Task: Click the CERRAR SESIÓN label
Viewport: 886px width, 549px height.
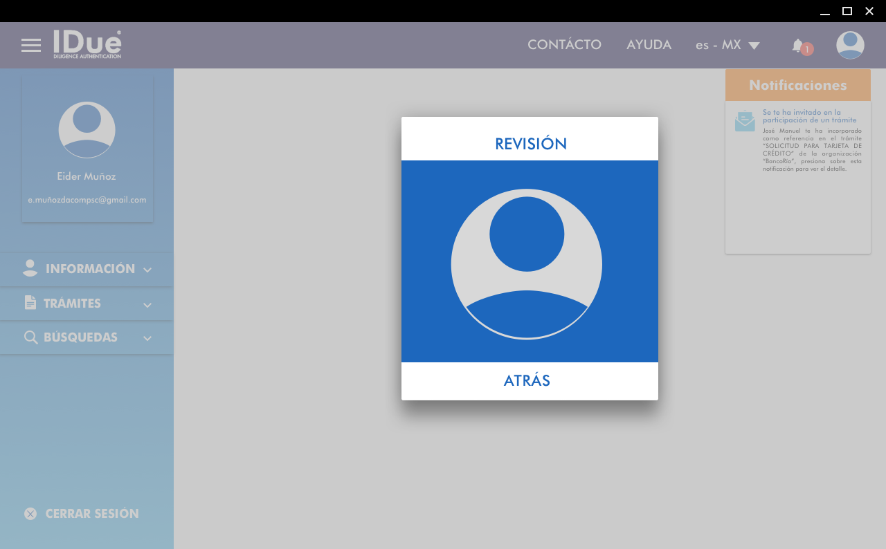Action: [x=92, y=514]
